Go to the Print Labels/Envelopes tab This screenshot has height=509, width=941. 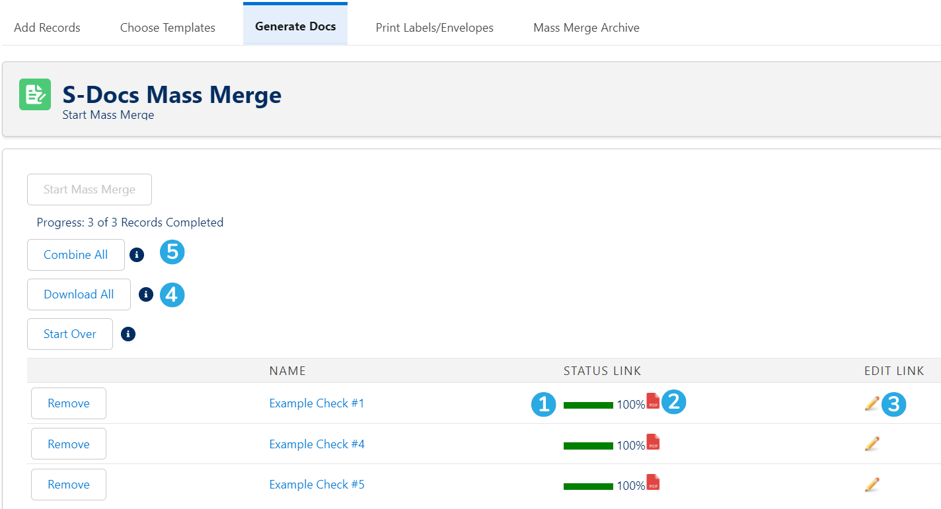pos(435,28)
